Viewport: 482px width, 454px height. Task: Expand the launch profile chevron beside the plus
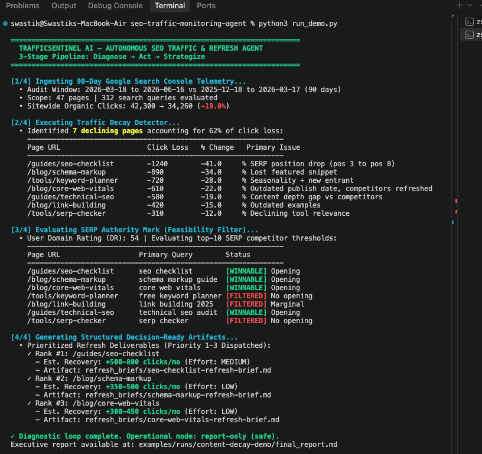[470, 5]
